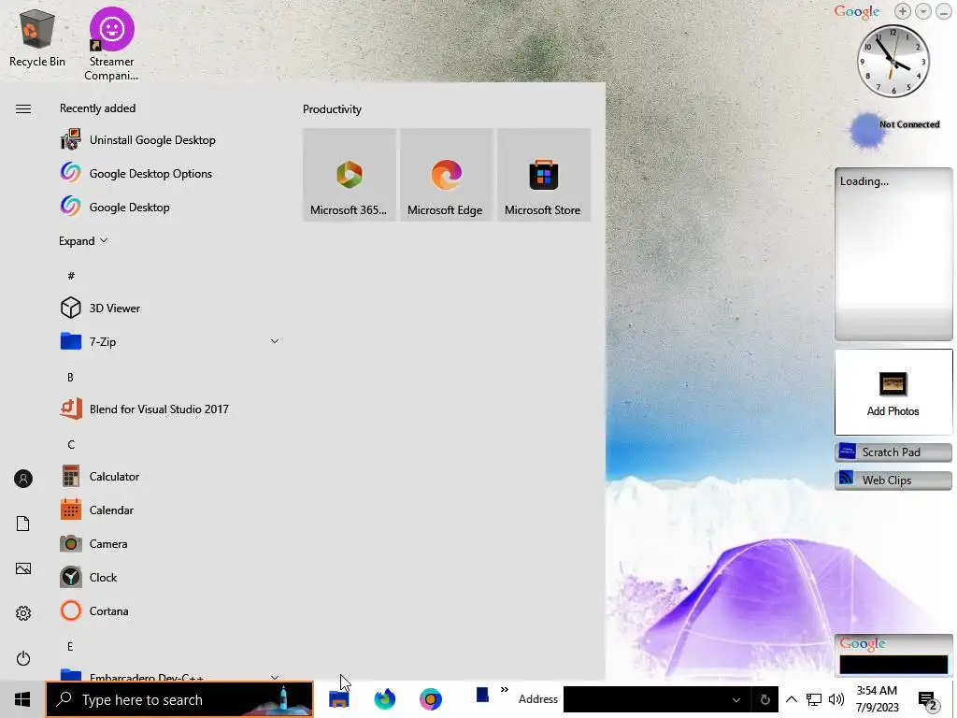This screenshot has width=957, height=718.
Task: Open the Calculator app
Action: 170,476
